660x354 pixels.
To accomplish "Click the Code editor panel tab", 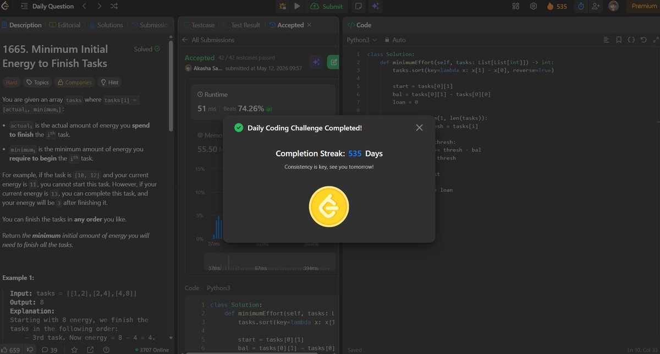I will pyautogui.click(x=360, y=25).
